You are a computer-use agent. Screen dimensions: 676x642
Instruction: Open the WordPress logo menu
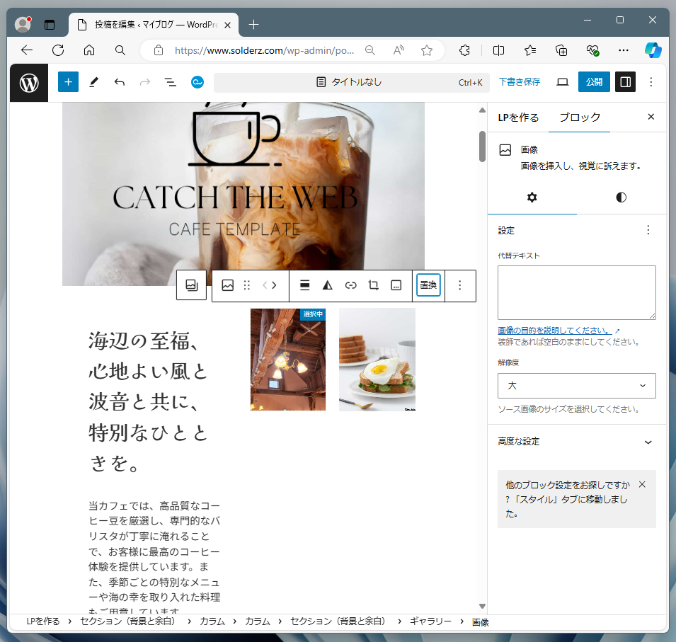pyautogui.click(x=29, y=83)
